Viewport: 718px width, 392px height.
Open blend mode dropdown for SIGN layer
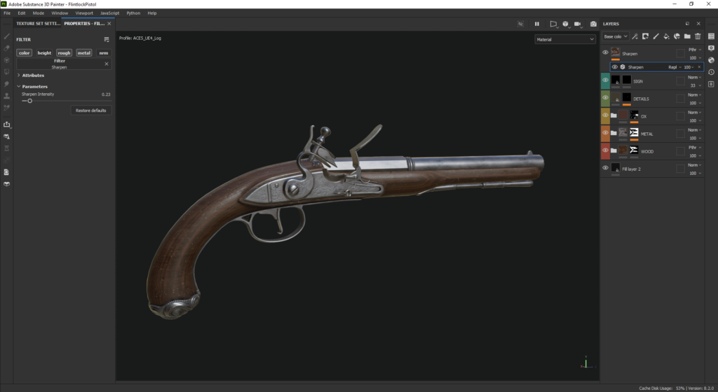click(694, 77)
